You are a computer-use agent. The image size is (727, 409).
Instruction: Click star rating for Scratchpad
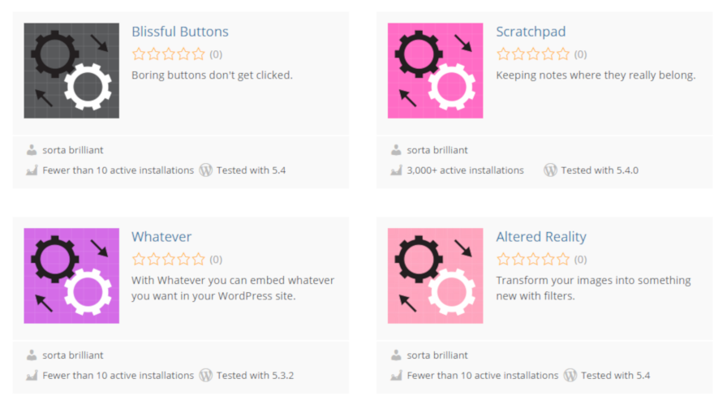coord(533,54)
